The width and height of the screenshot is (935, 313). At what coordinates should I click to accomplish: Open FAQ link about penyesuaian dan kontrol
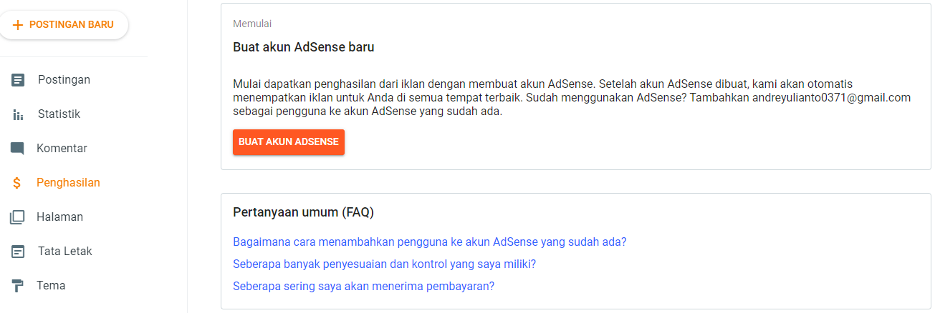(x=385, y=264)
